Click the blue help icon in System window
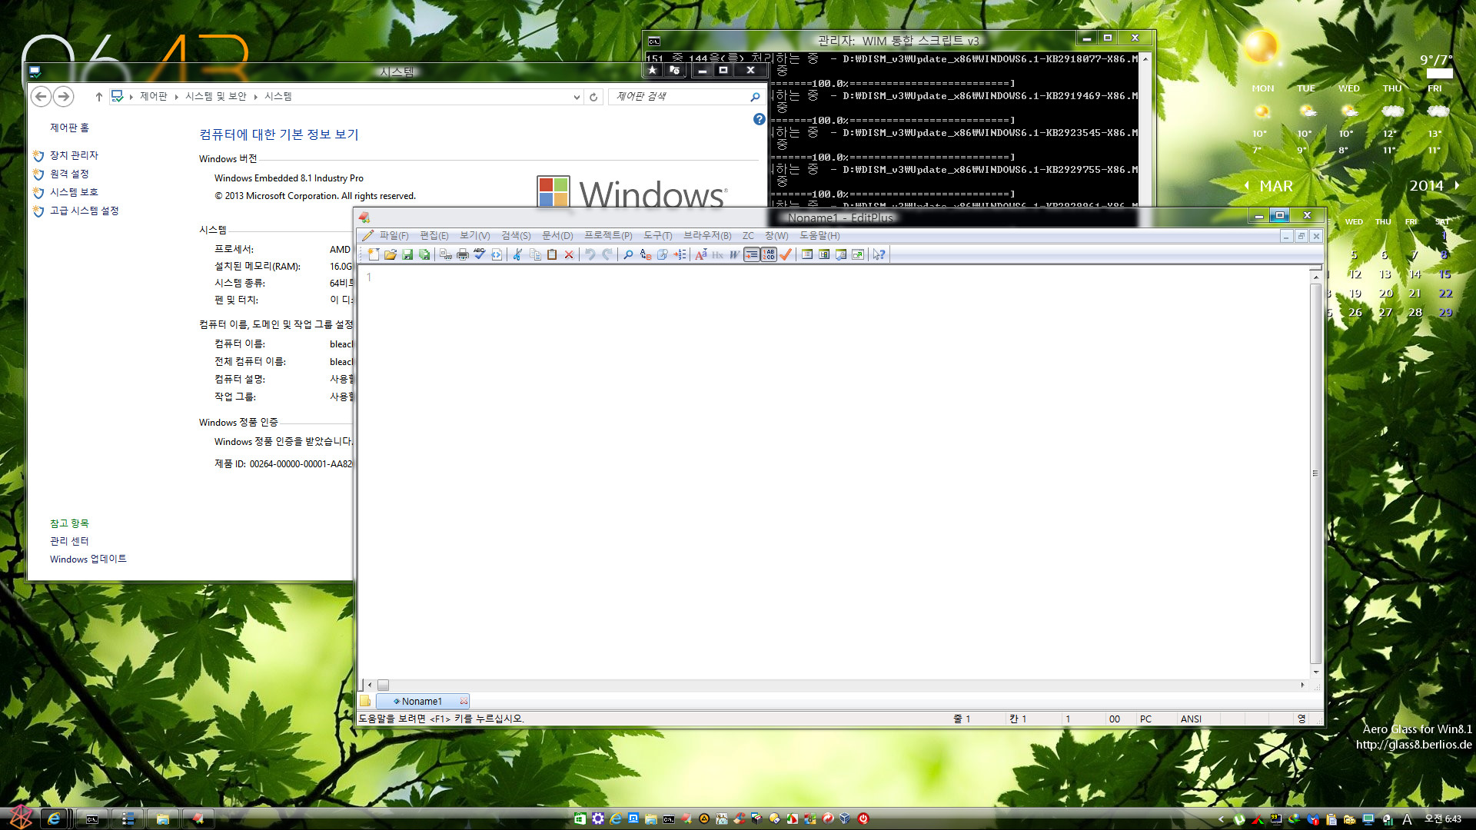 tap(760, 119)
